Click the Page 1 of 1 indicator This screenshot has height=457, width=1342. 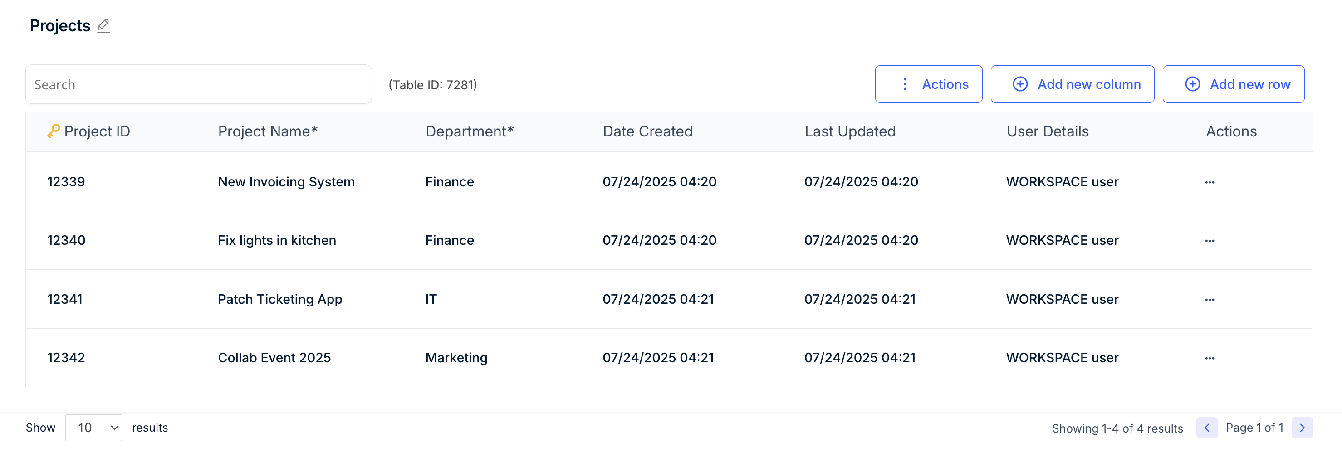coord(1254,428)
